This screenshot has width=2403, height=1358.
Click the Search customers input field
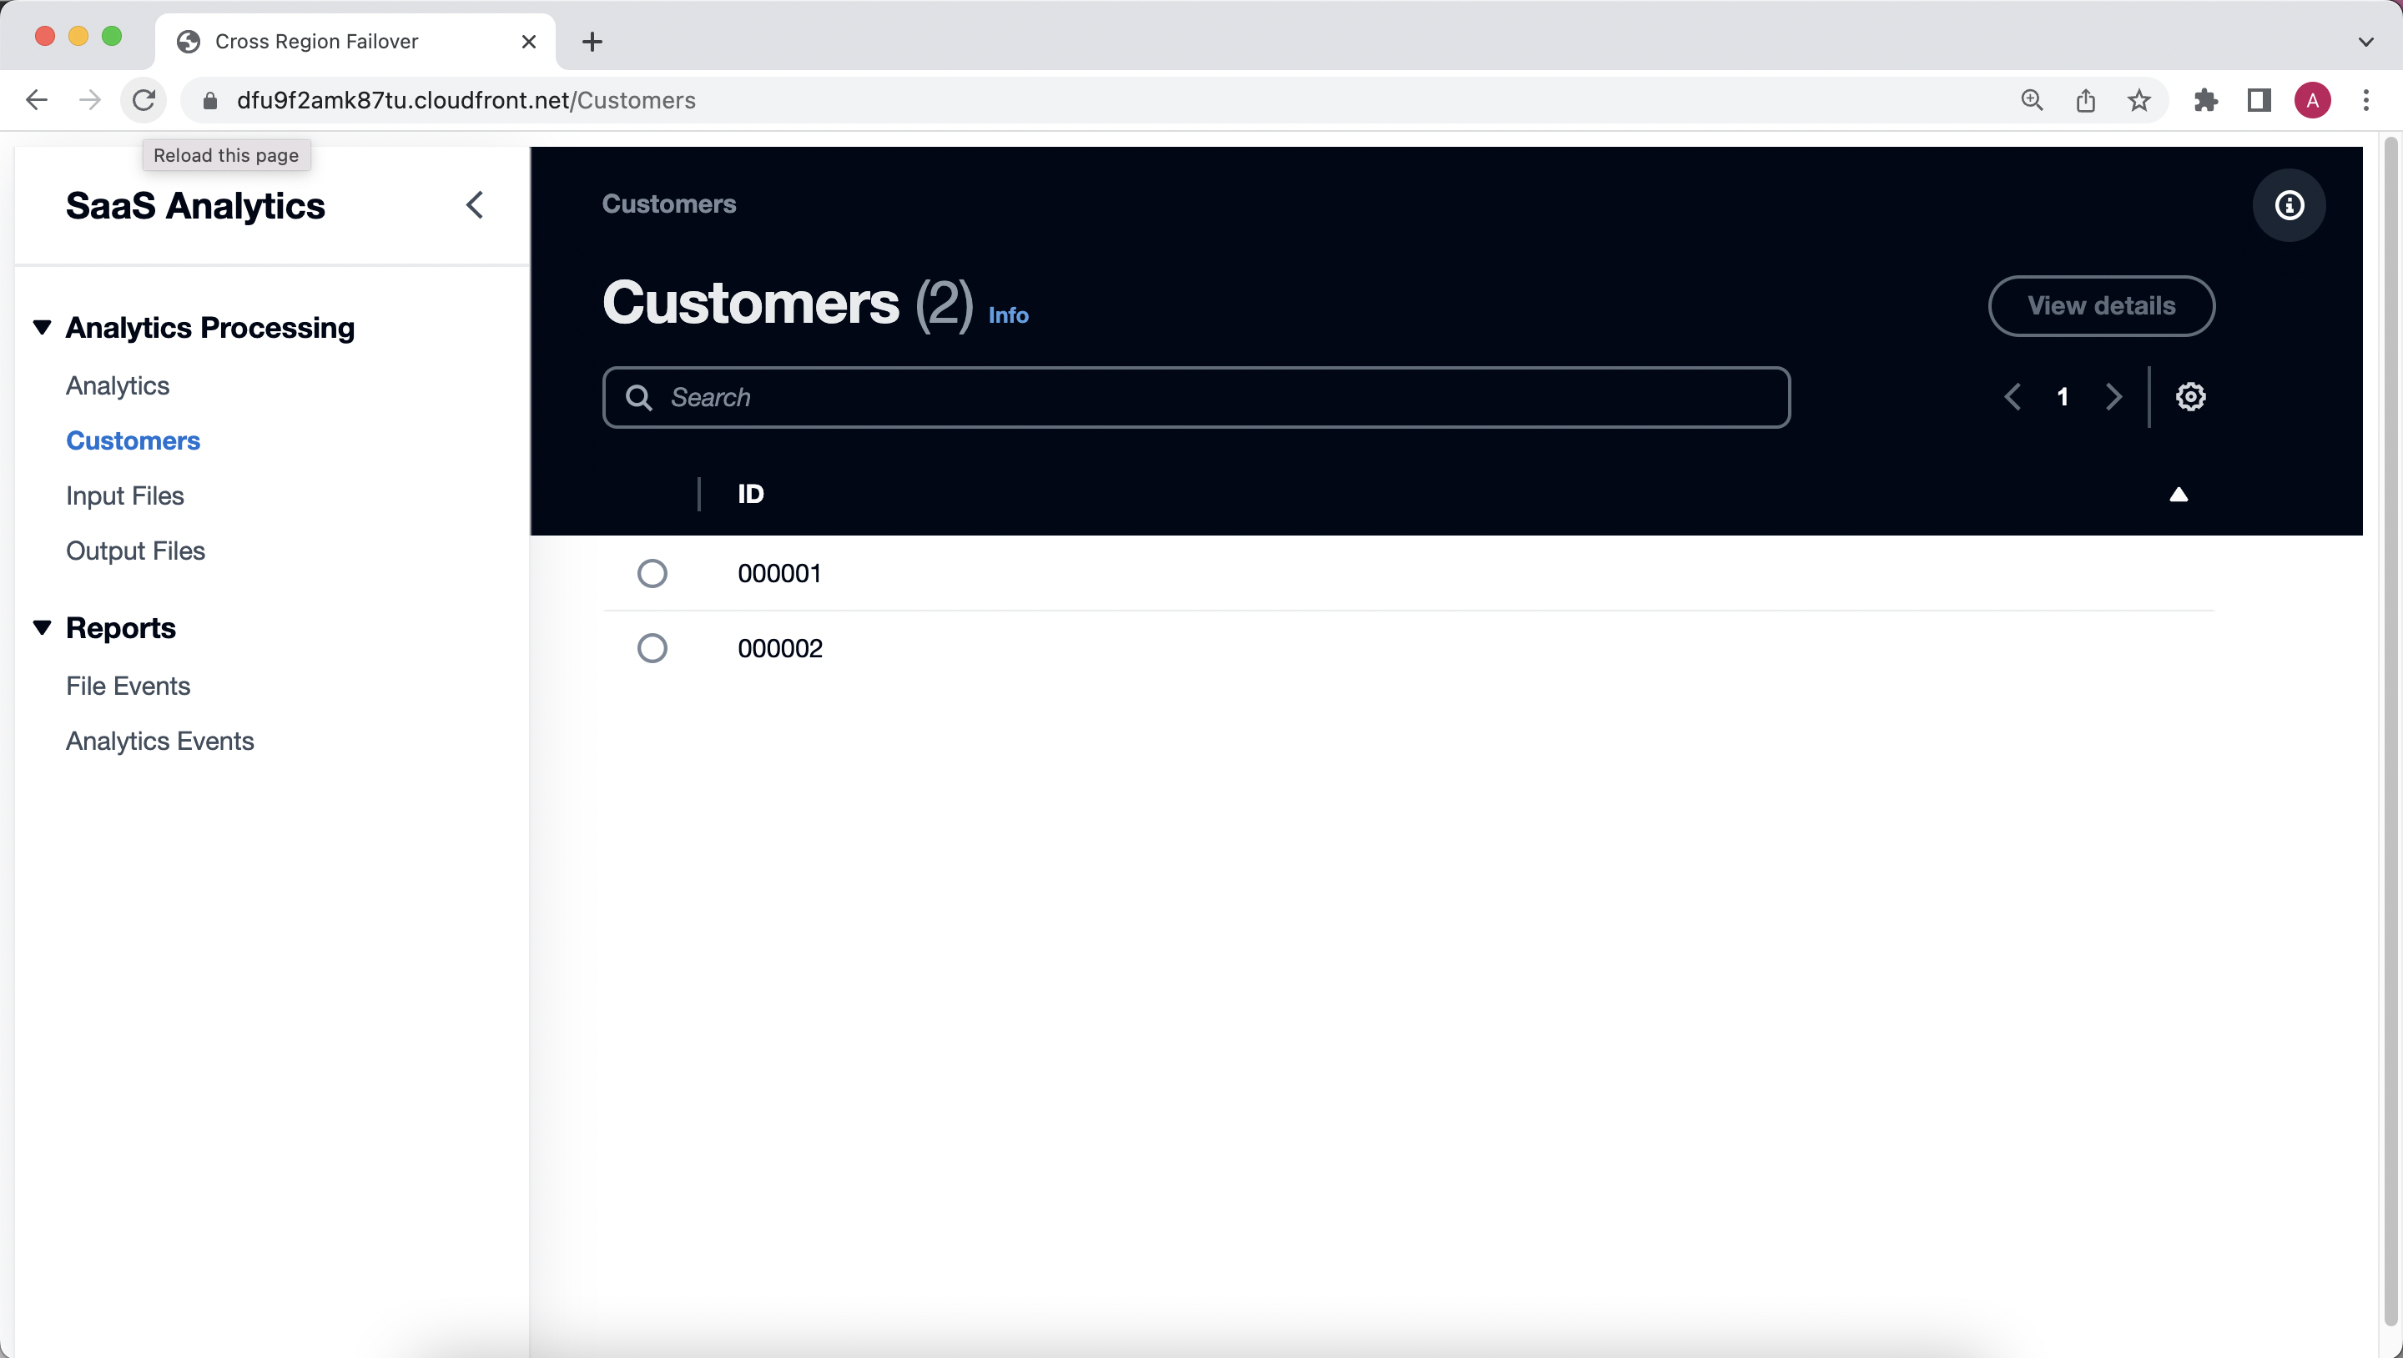pos(1196,397)
